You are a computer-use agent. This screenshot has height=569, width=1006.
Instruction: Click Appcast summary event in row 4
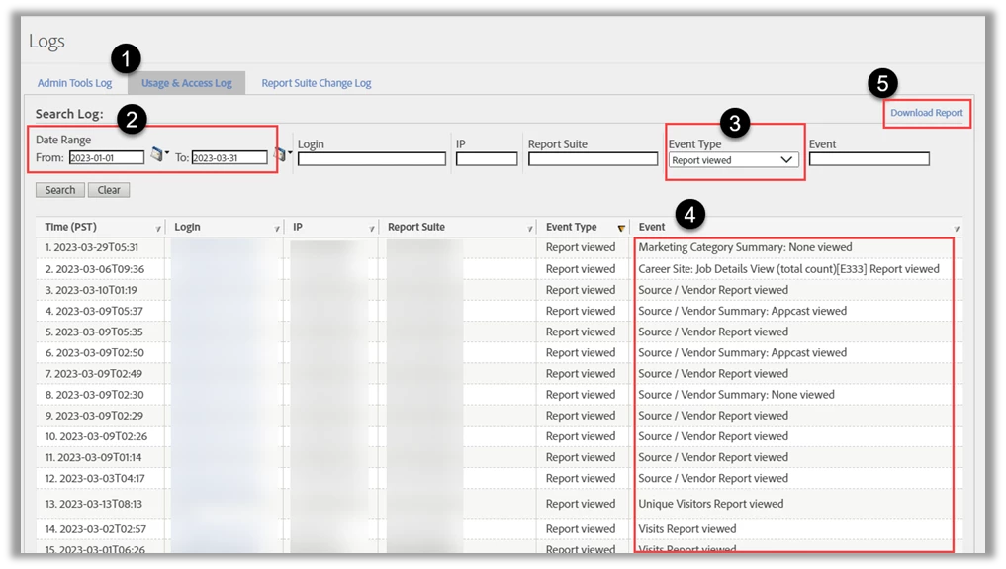pos(742,311)
